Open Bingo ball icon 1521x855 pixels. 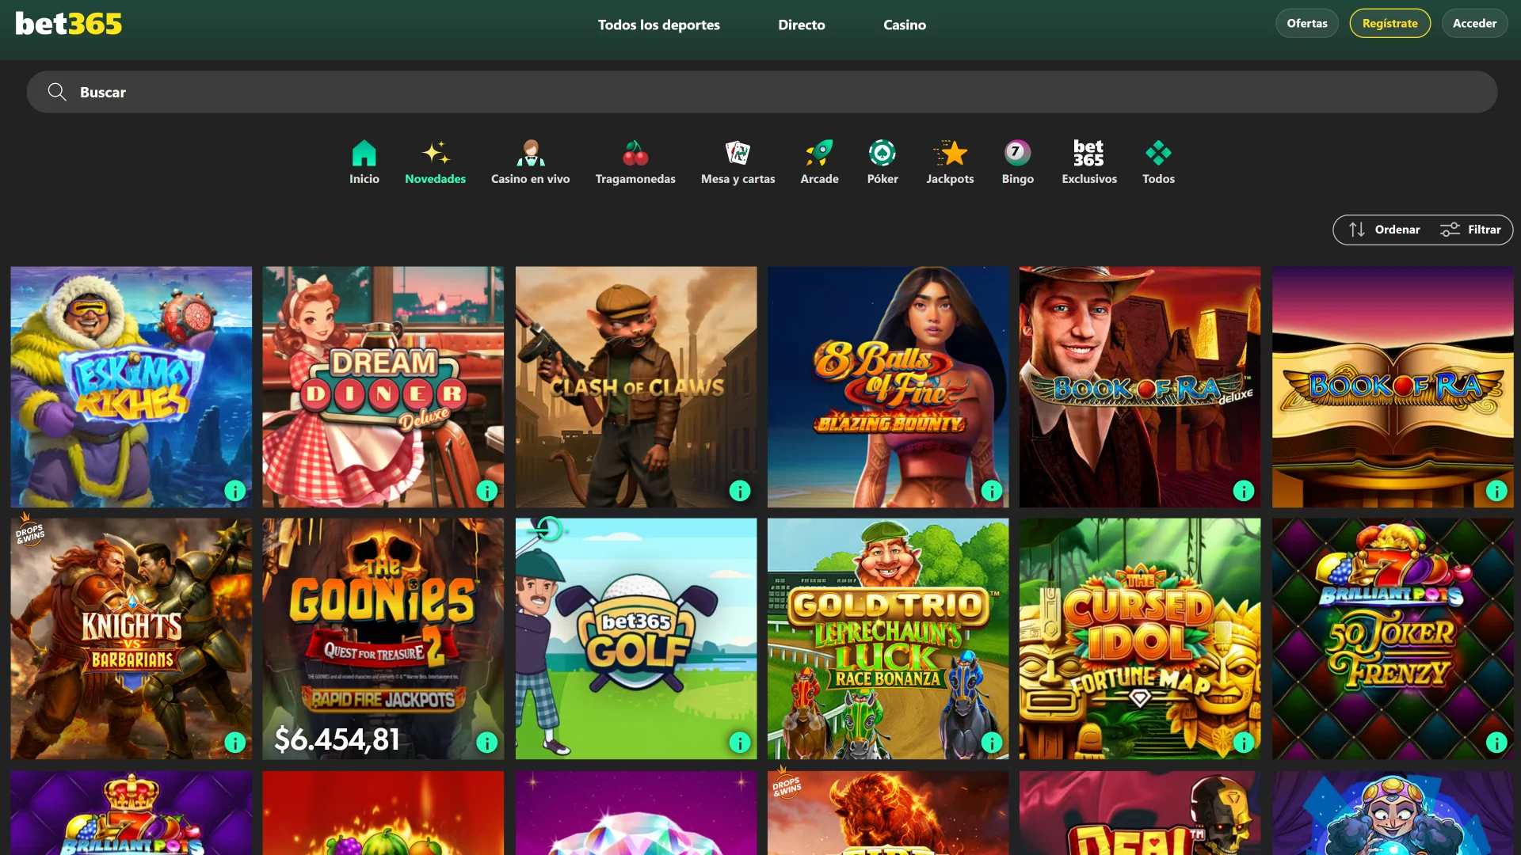coord(1017,153)
